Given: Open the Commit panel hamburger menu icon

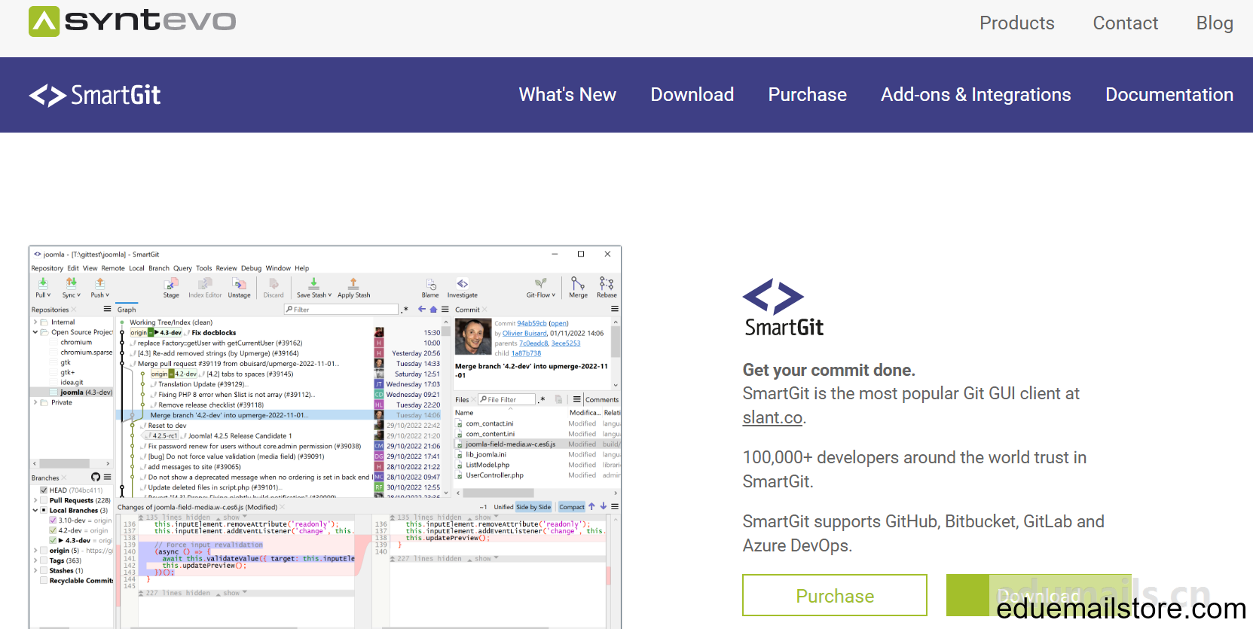Looking at the screenshot, I should click(615, 309).
